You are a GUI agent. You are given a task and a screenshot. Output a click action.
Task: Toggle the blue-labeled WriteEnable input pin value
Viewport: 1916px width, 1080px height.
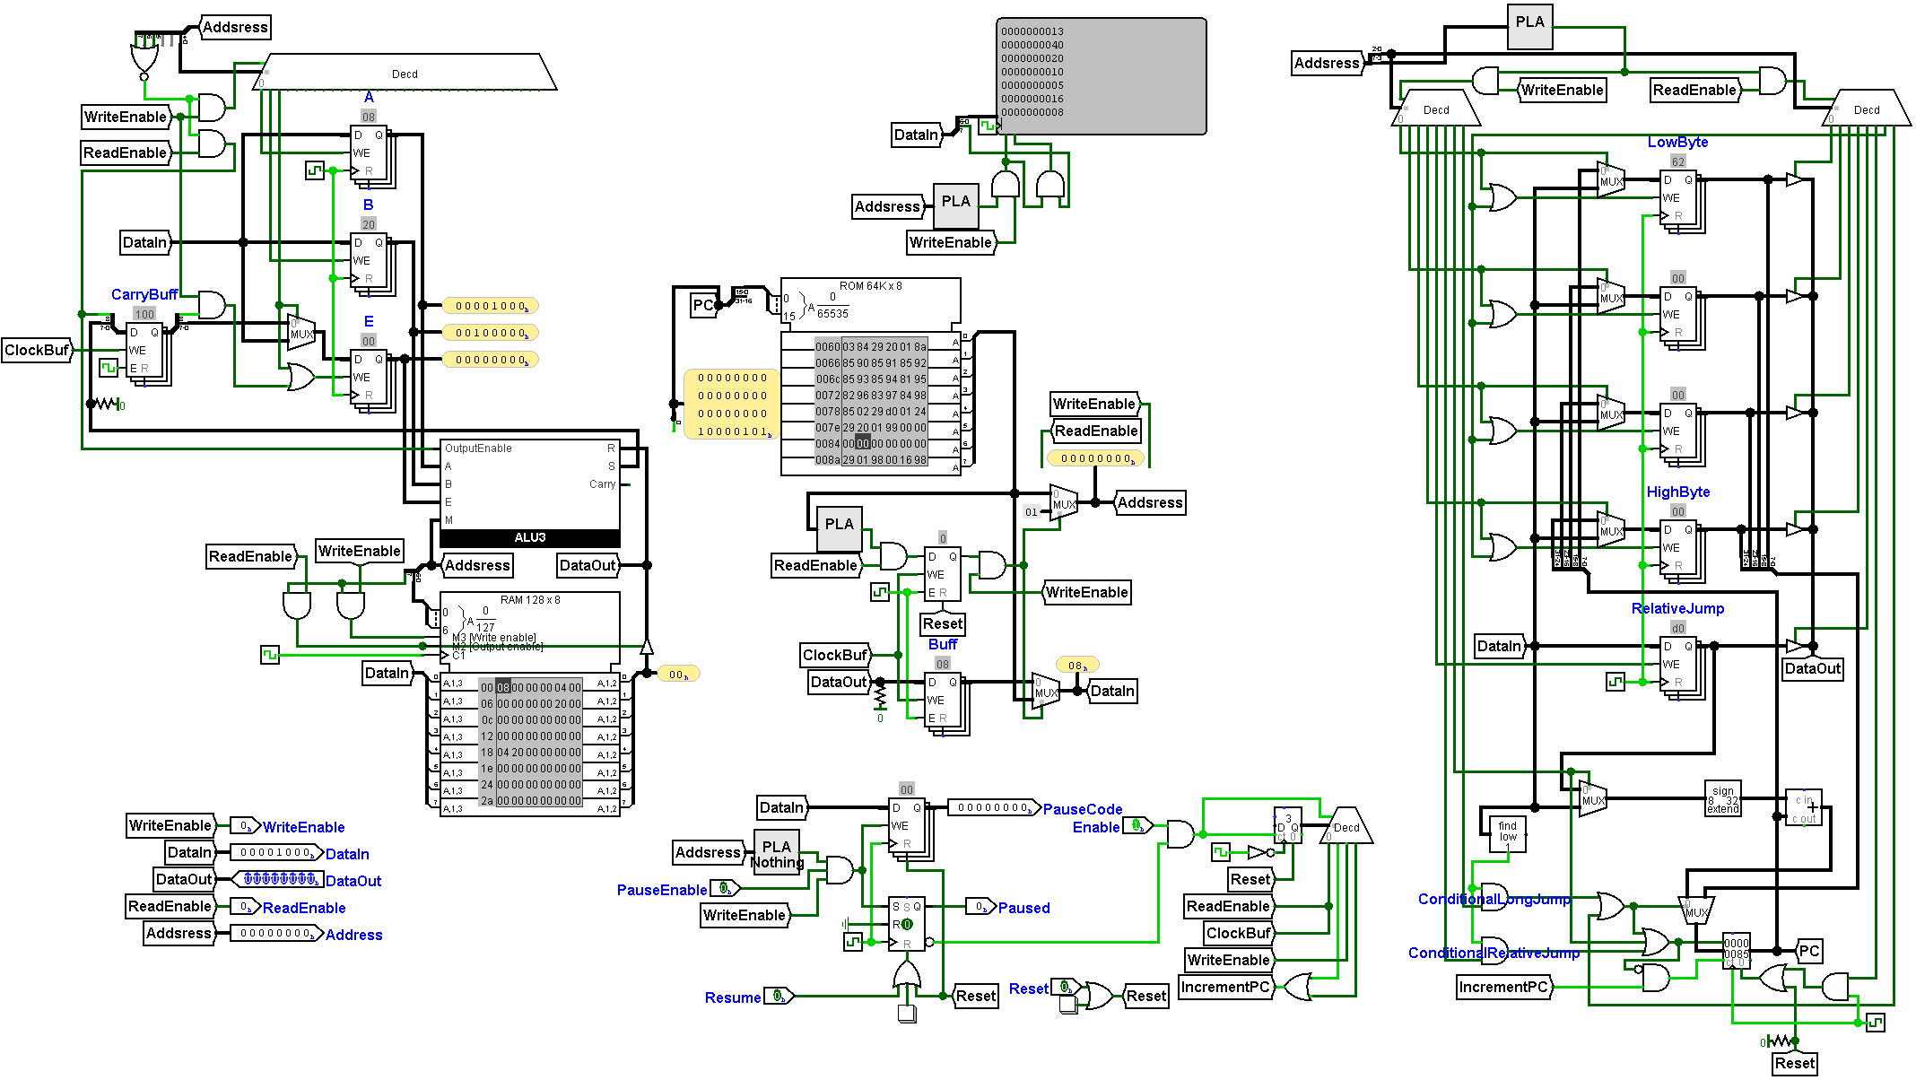point(244,826)
